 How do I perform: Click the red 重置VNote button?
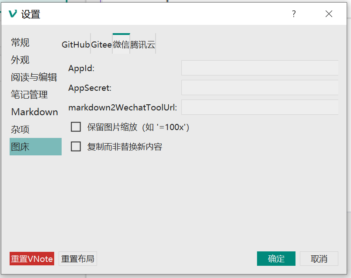tap(32, 258)
